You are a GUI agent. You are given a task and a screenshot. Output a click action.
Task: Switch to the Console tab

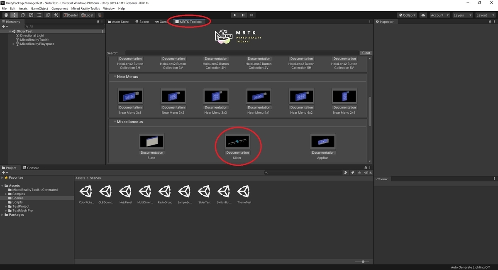[31, 168]
